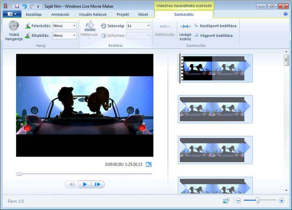Select the second clip strip in storyboard

point(215,109)
